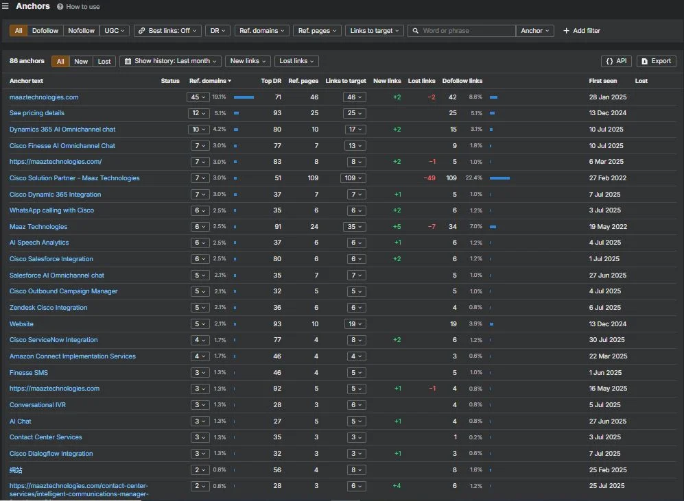Expand the 35 links to target for Maaz Technologies
Image resolution: width=684 pixels, height=501 pixels.
pyautogui.click(x=354, y=227)
